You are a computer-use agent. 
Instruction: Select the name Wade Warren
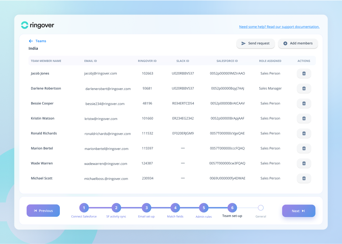coord(42,163)
